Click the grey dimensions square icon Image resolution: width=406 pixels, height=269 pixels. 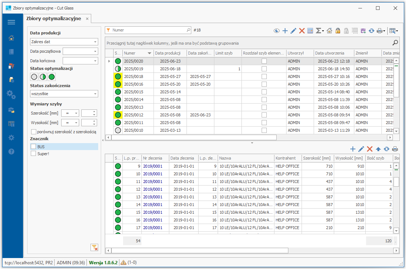(x=355, y=31)
